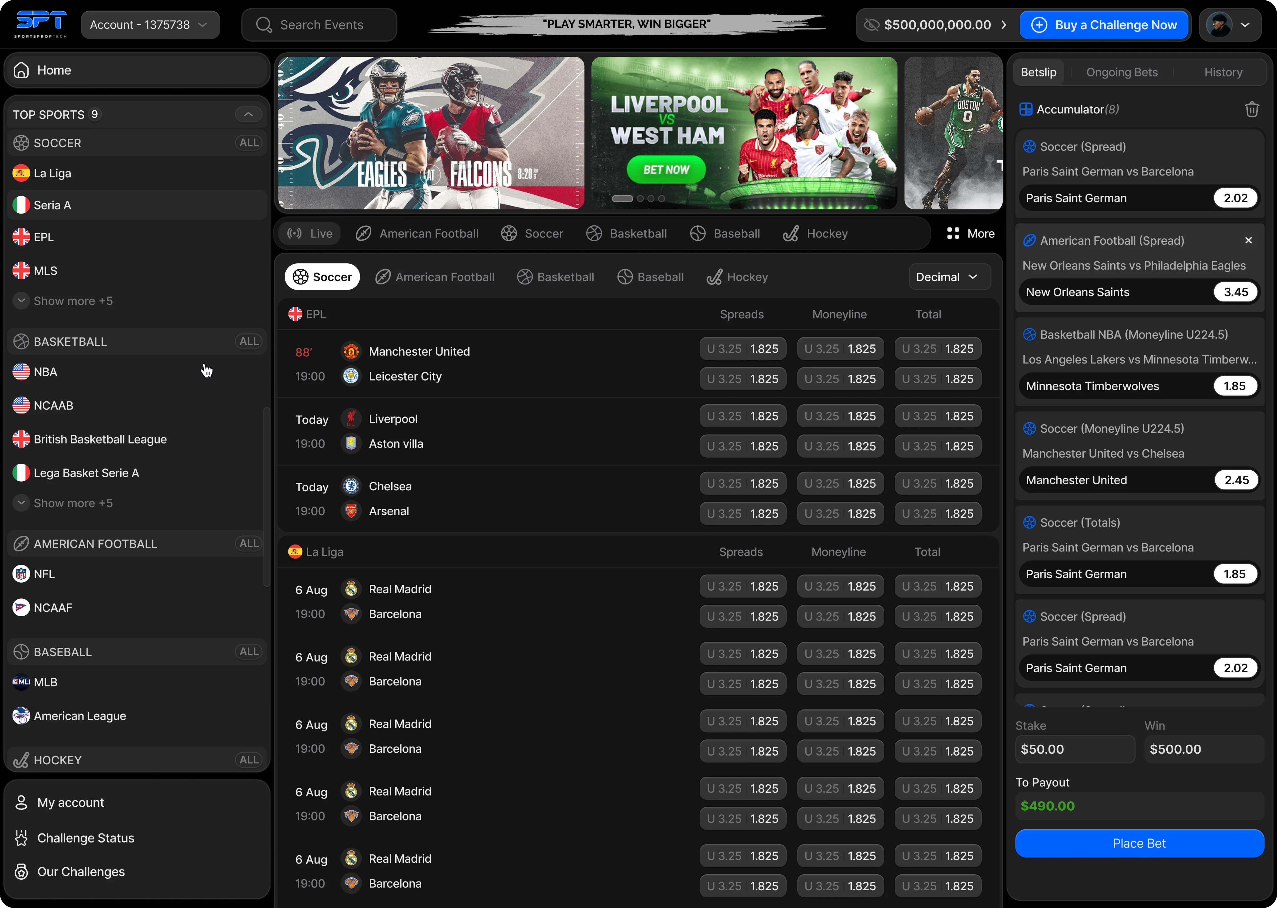Click the balance arrow next to $500,000,000.00

1004,25
